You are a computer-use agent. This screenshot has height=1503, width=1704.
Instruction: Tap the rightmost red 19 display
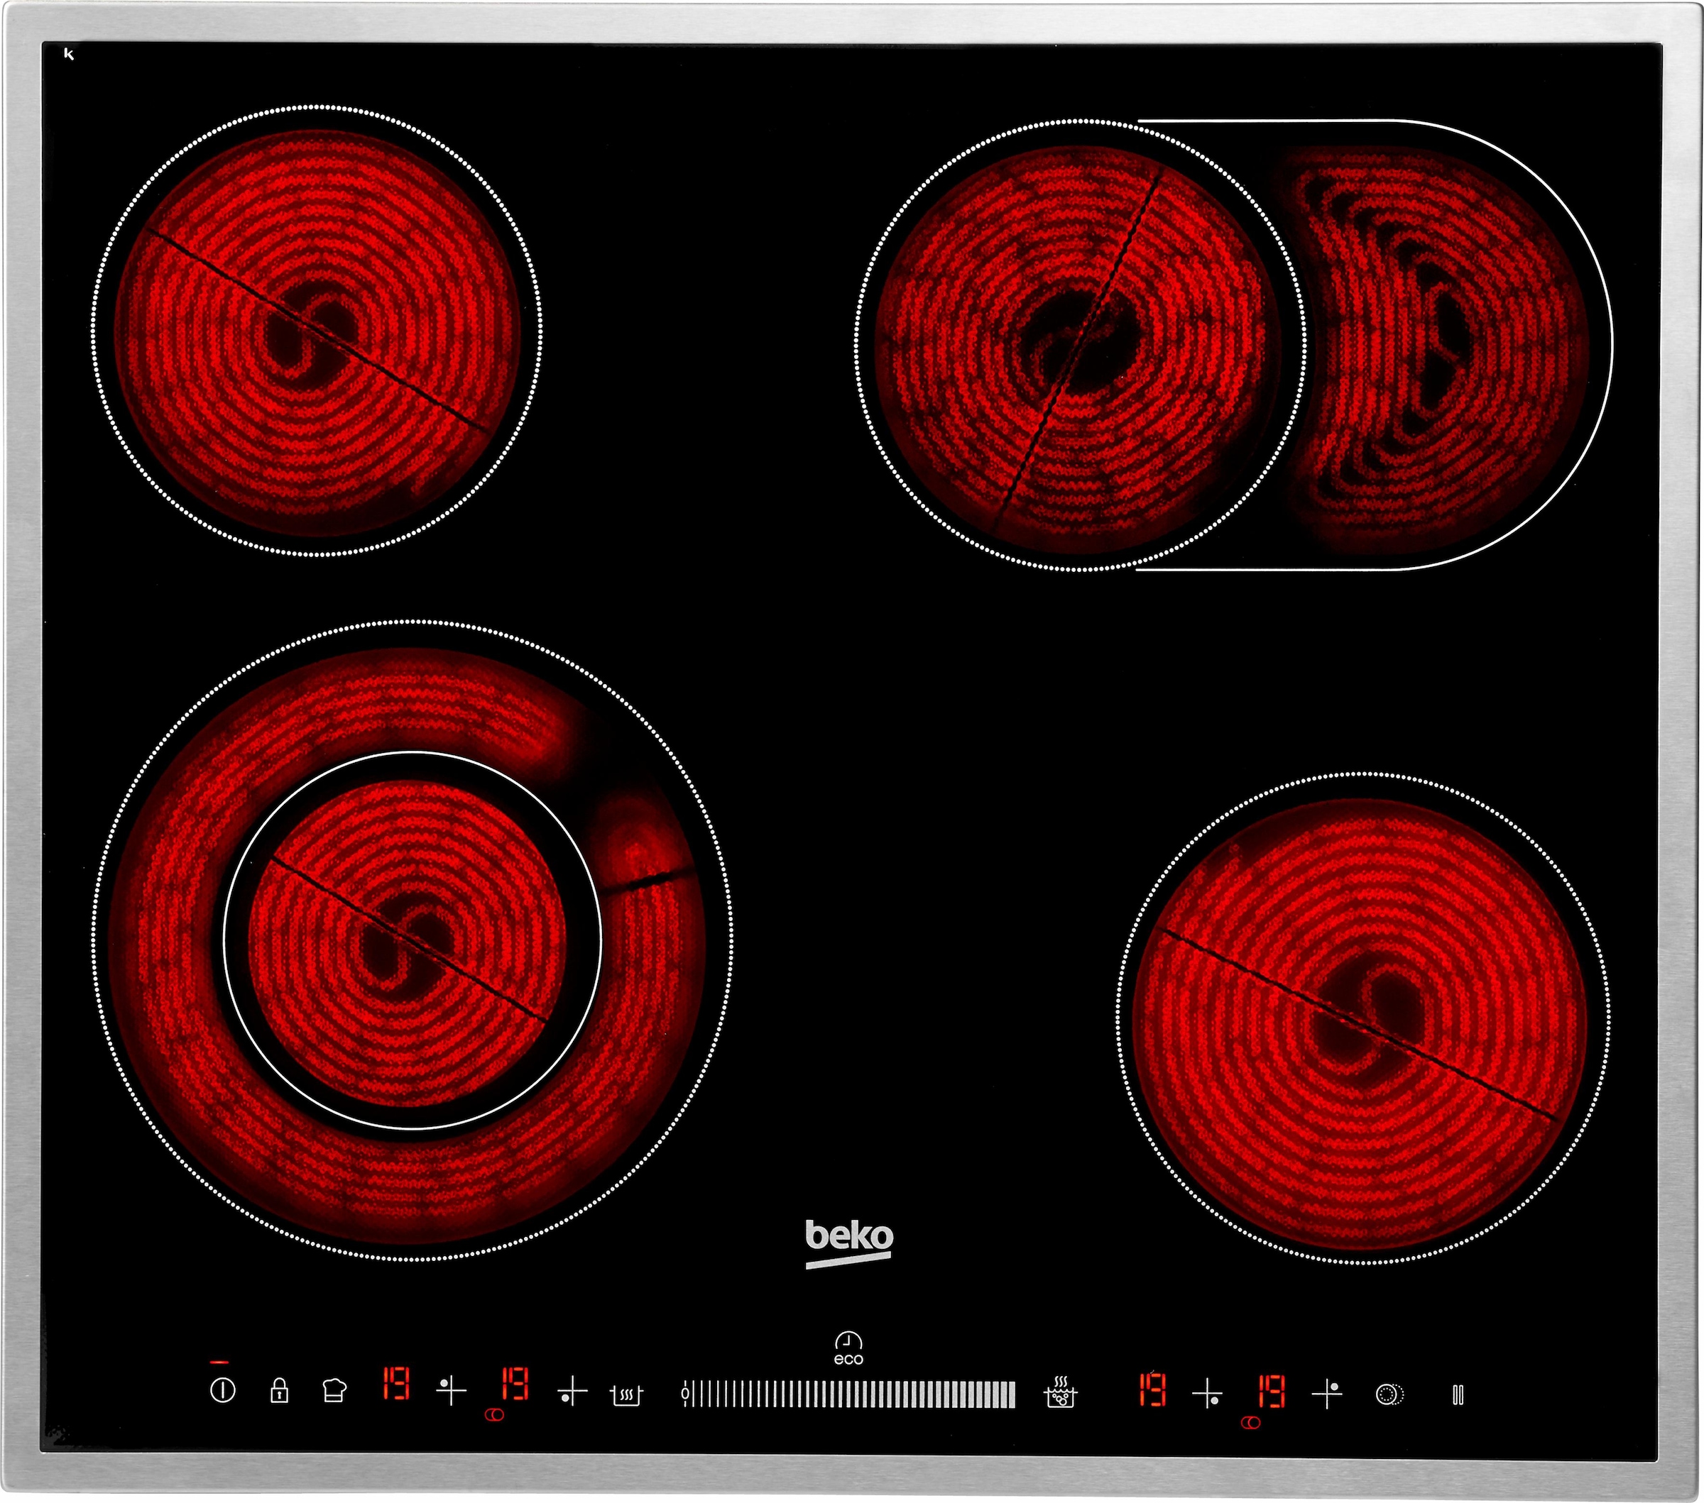[1272, 1391]
